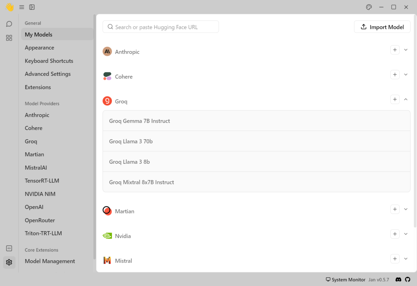Click the Hugging Face URL search field
The image size is (417, 286).
[x=161, y=27]
